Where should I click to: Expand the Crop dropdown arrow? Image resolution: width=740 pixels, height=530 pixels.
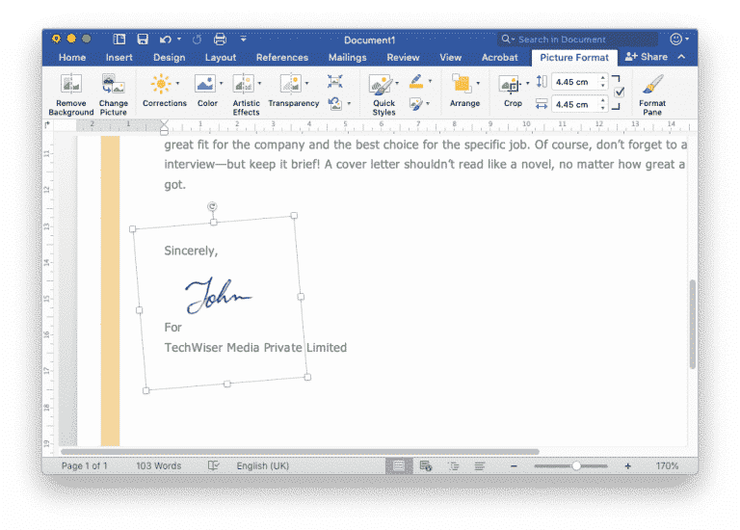coord(527,84)
